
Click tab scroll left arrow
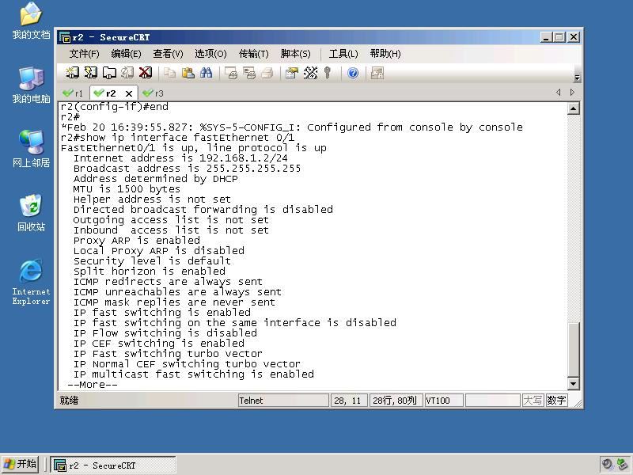tap(559, 92)
